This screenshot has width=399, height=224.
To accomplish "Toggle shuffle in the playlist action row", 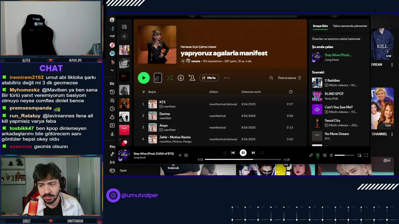I will 169,78.
